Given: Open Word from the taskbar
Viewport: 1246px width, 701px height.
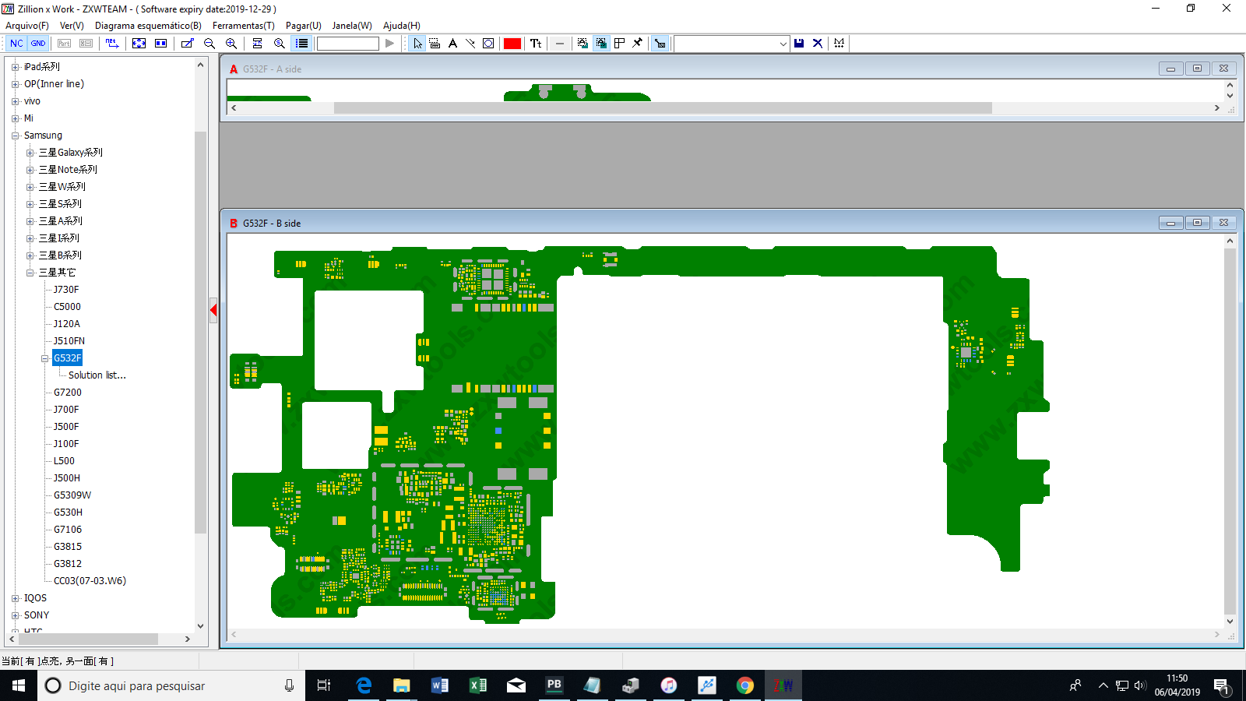Looking at the screenshot, I should [x=440, y=685].
